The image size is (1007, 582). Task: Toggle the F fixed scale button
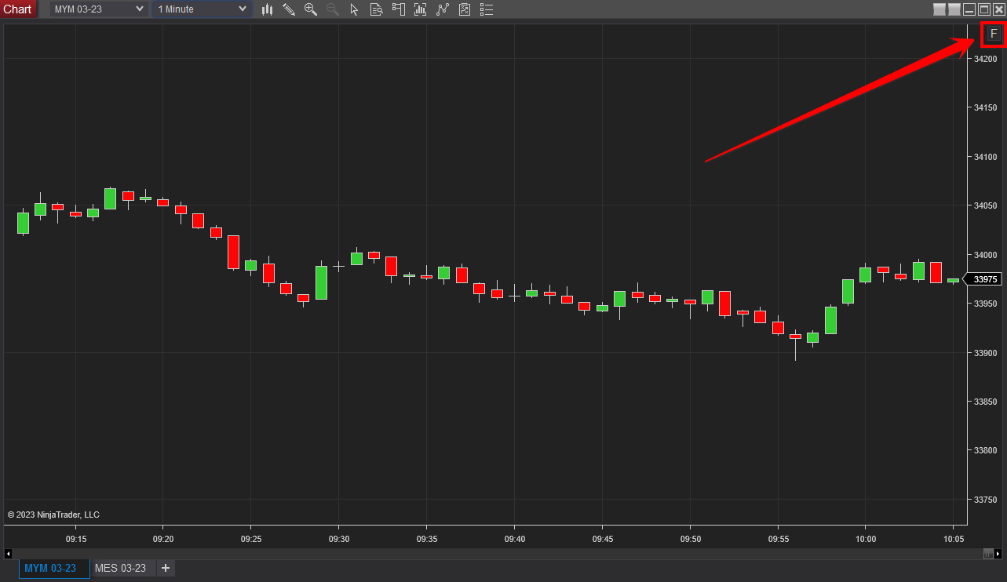pos(994,34)
